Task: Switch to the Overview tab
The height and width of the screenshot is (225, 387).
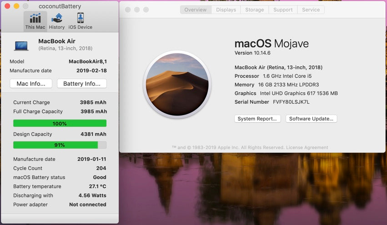Action: click(x=196, y=10)
